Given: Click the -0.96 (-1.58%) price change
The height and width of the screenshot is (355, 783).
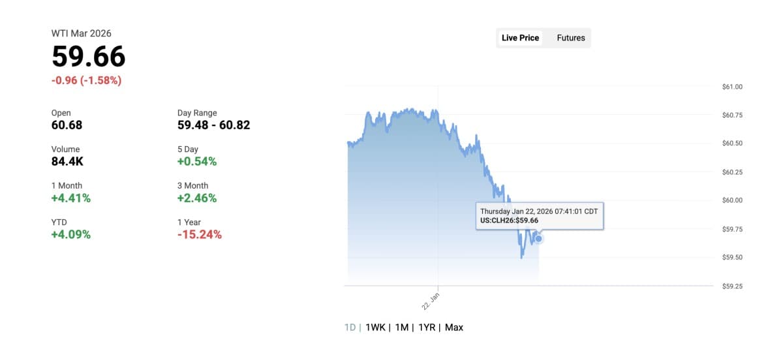Looking at the screenshot, I should (86, 81).
